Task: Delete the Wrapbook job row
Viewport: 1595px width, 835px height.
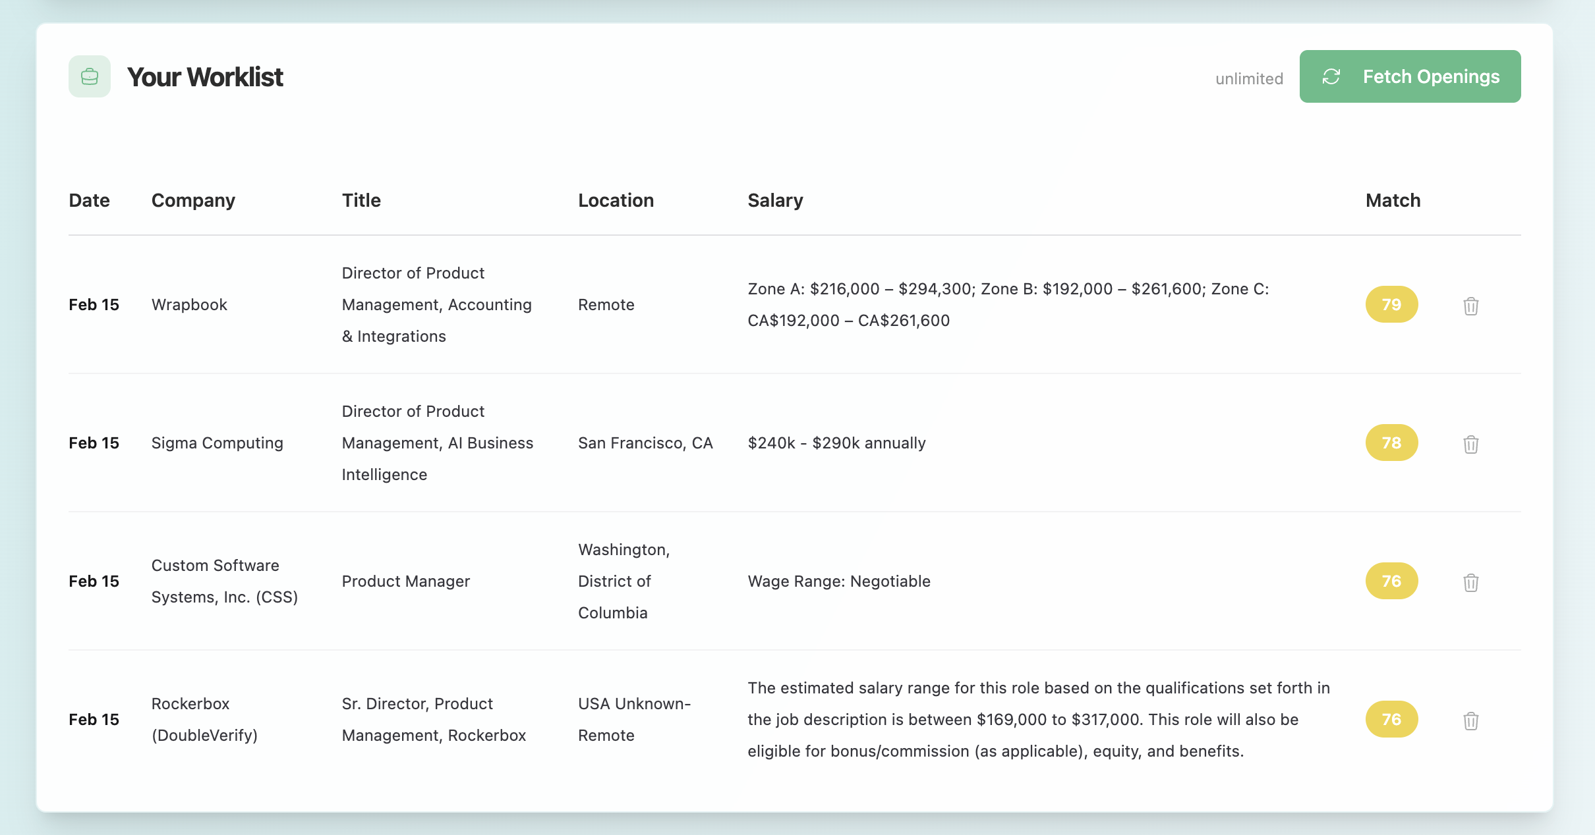Action: 1470,306
